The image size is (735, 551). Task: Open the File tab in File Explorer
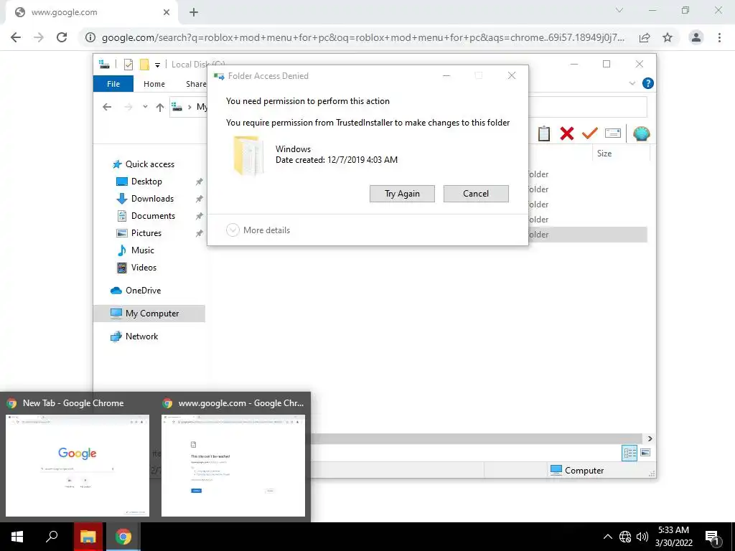point(113,84)
